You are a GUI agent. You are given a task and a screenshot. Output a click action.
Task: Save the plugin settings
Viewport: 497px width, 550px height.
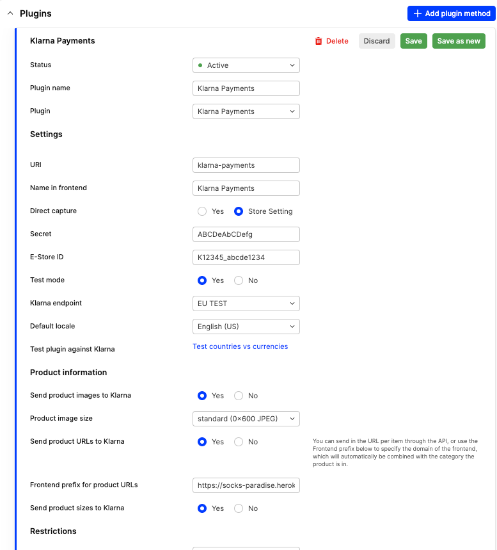pos(414,41)
